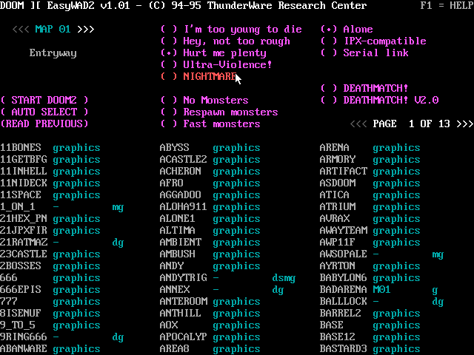The image size is (474, 355).
Task: Select ARMORY wad file
Action: point(338,159)
